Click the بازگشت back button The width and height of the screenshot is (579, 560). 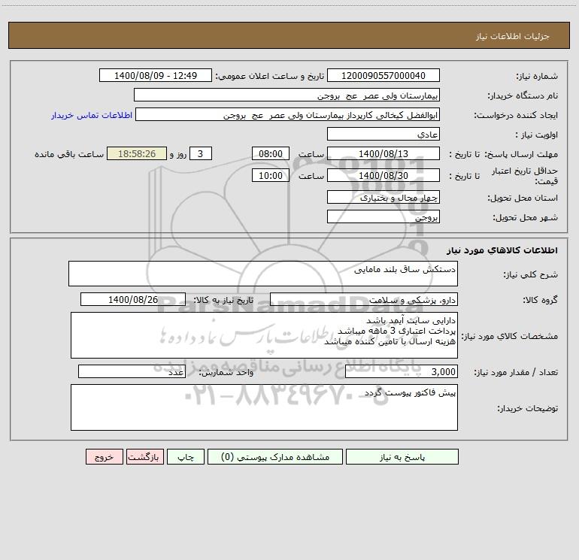tap(144, 456)
